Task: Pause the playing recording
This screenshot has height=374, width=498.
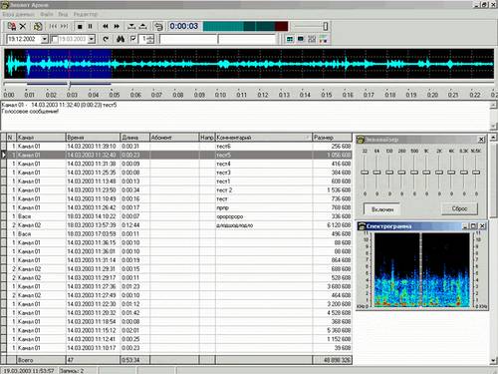Action: point(90,26)
